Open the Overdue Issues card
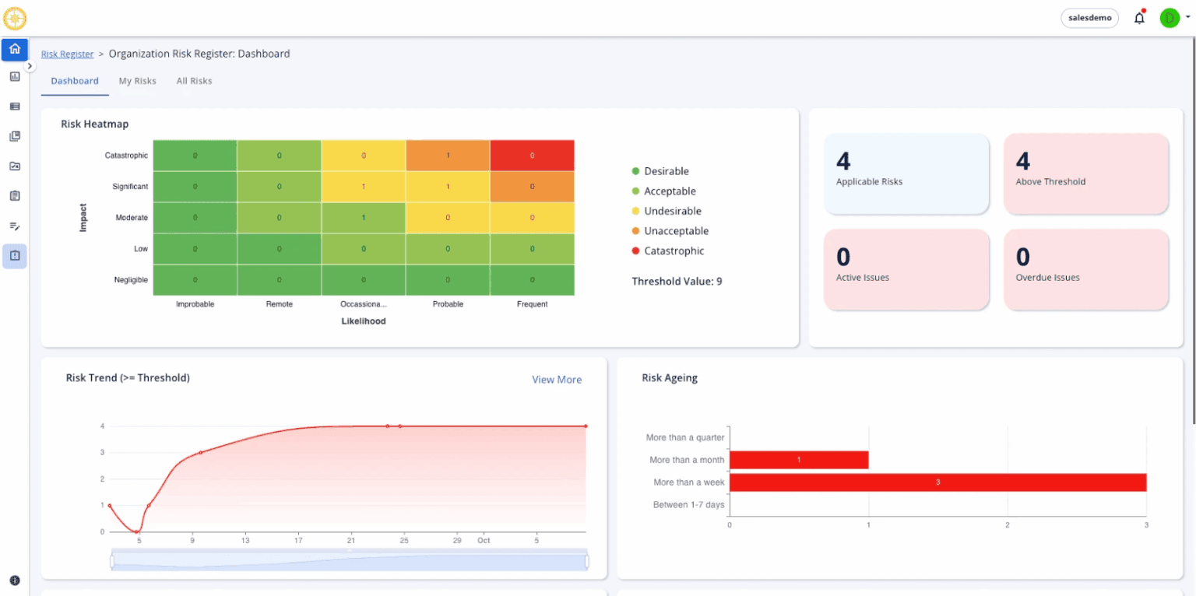 (x=1086, y=269)
